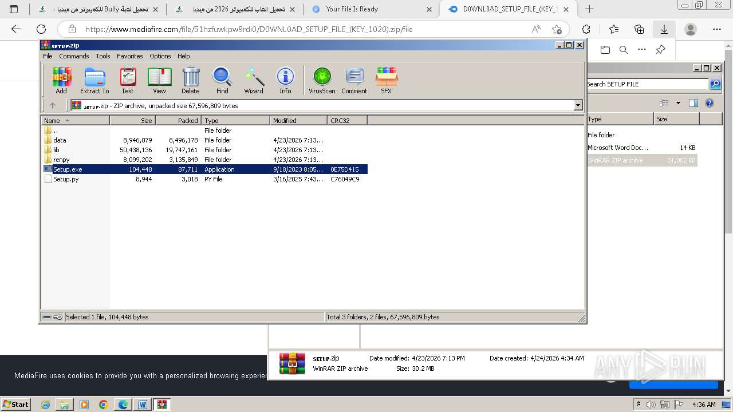
Task: Sort by the Packed column
Action: 178,120
